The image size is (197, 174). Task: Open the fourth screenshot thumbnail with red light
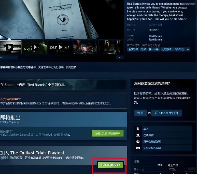coord(86,47)
